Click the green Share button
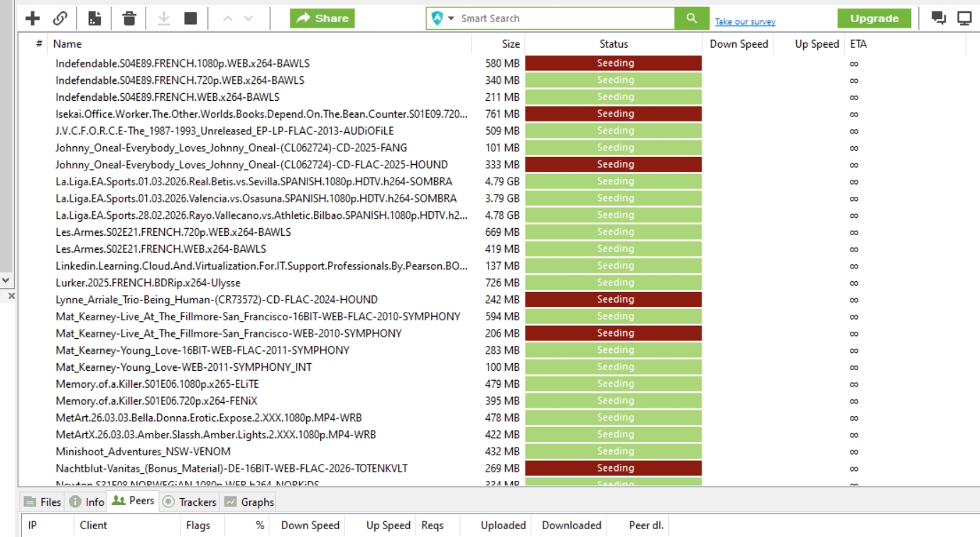The image size is (980, 537). [322, 18]
